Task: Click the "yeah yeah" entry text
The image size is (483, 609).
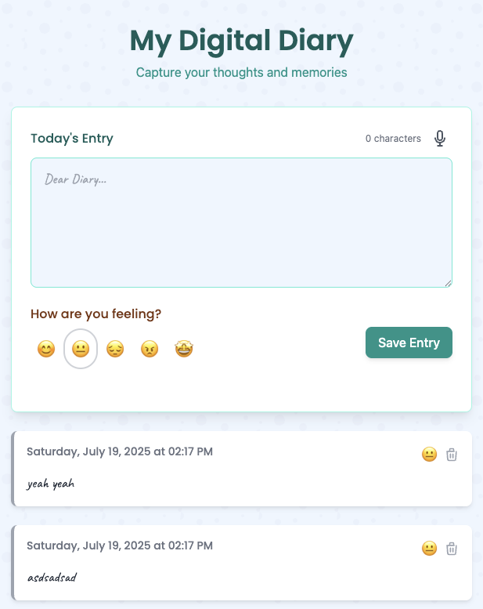Action: coord(50,484)
